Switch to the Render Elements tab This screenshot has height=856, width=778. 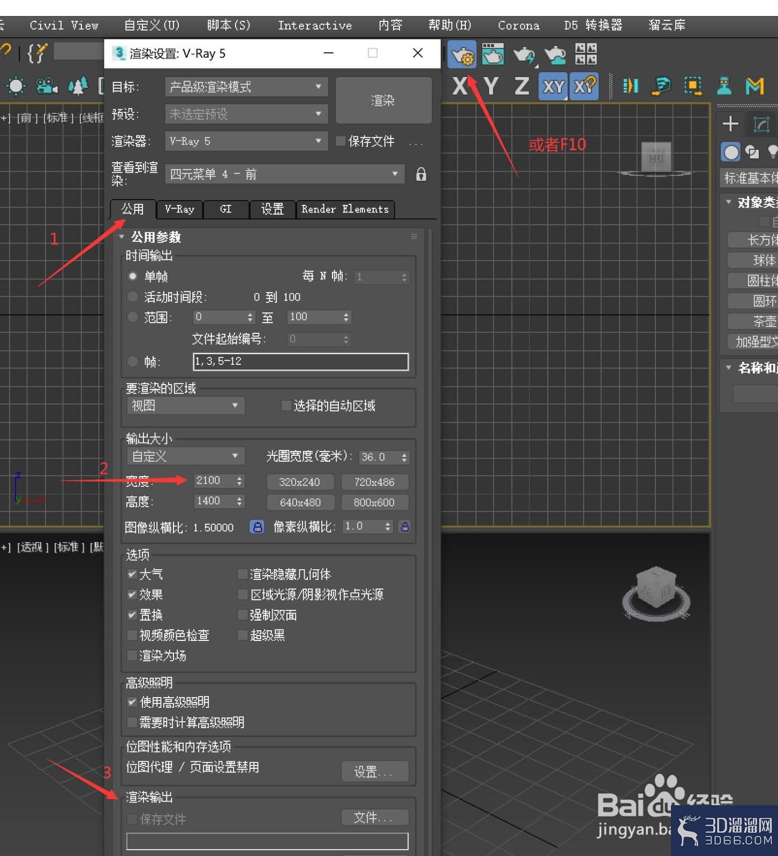click(x=345, y=209)
